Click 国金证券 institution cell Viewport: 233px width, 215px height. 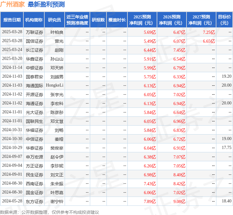click(34, 193)
